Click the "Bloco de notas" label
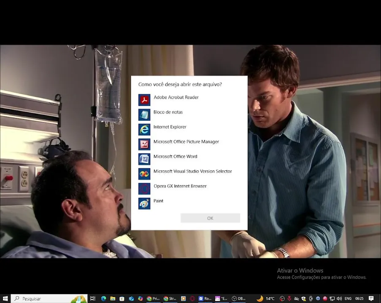Viewport: 381px width, 303px height. point(168,112)
